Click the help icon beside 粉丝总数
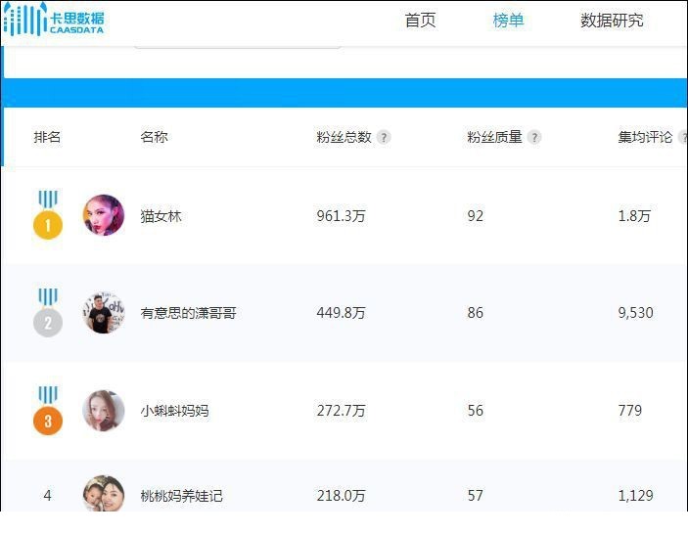The width and height of the screenshot is (688, 534). point(384,137)
